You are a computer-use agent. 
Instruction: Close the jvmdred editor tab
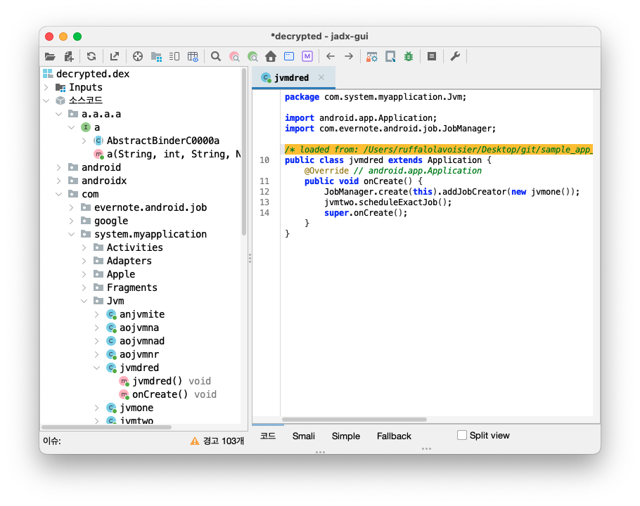[x=321, y=78]
